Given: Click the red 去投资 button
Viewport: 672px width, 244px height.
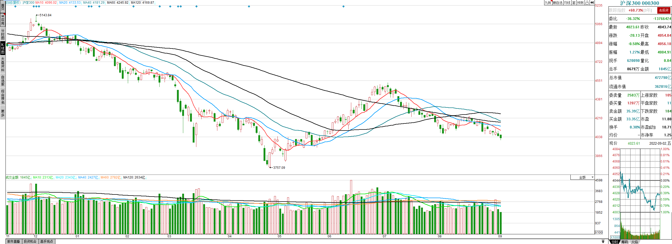Looking at the screenshot, I should tap(664, 10).
